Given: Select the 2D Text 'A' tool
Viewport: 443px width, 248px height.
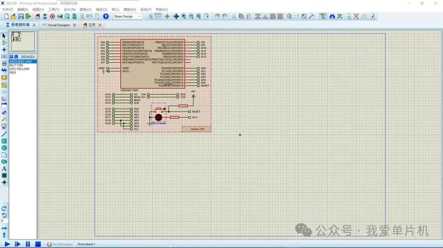Looking at the screenshot, I should pyautogui.click(x=4, y=169).
